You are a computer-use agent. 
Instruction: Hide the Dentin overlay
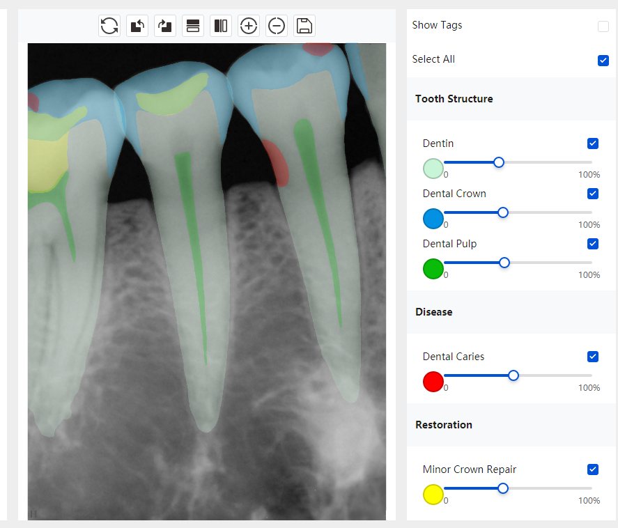coord(593,143)
